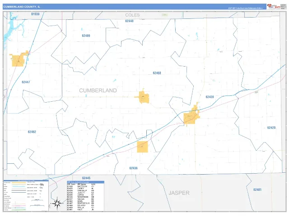Viewport: 289px width, 216px height.
Task: Click ZIP code label 62468
Action: click(157, 73)
